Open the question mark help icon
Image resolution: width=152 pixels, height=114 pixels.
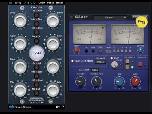[63, 107]
